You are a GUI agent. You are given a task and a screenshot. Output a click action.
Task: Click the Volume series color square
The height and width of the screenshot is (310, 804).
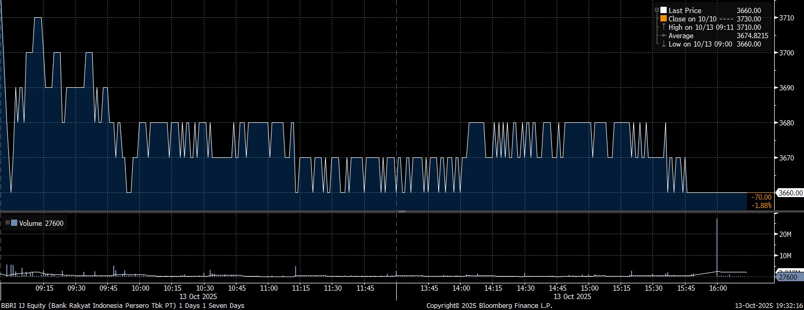click(14, 223)
